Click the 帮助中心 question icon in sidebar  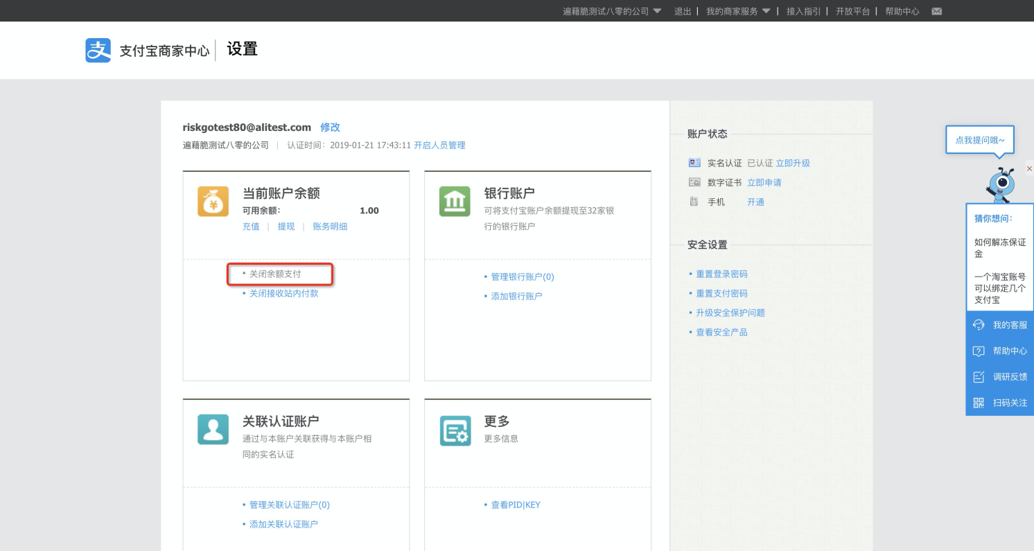click(x=979, y=351)
